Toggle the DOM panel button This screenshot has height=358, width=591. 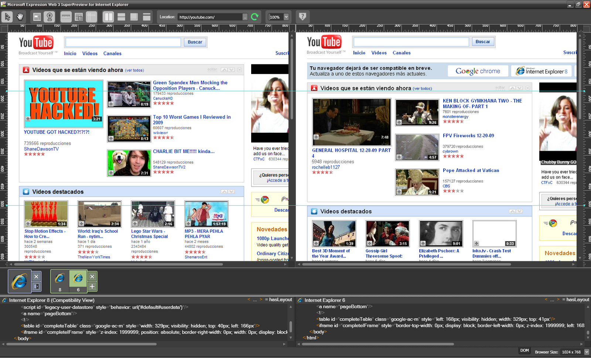point(525,351)
